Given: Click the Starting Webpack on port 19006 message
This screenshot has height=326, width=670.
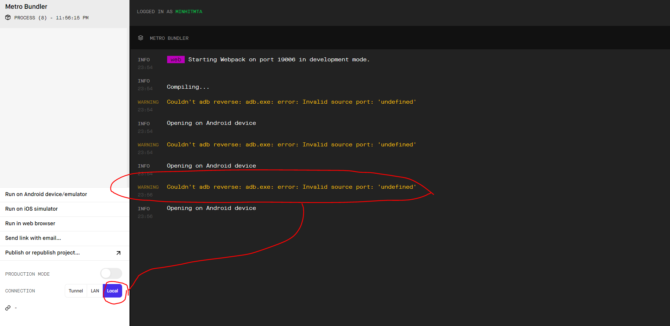Looking at the screenshot, I should point(279,60).
